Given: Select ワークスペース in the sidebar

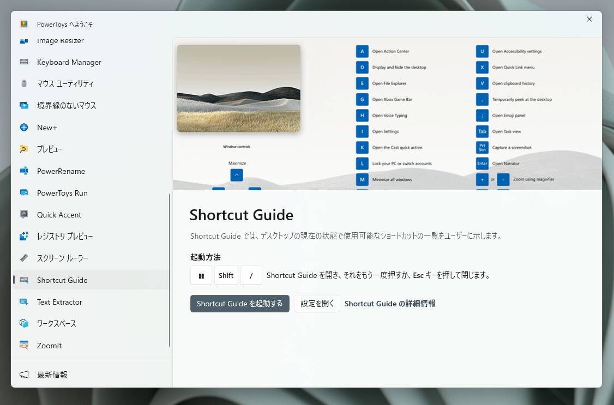Looking at the screenshot, I should point(91,324).
